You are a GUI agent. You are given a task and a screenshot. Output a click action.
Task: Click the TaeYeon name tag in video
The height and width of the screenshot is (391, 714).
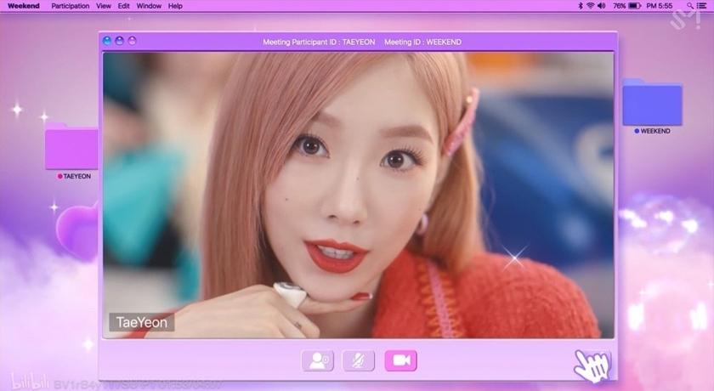click(142, 322)
